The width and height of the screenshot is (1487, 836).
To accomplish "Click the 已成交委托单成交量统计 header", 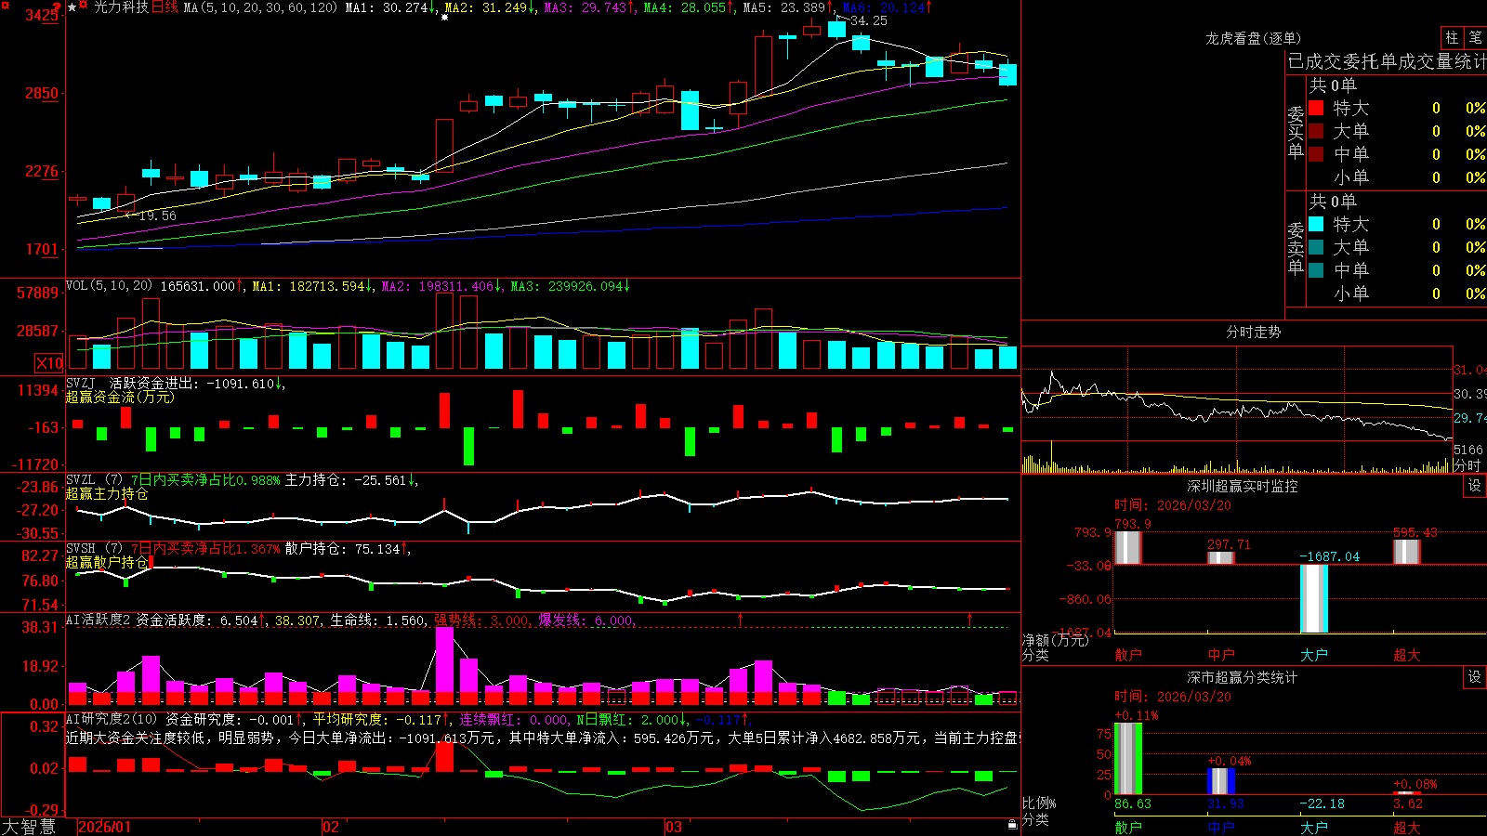I will pos(1387,61).
